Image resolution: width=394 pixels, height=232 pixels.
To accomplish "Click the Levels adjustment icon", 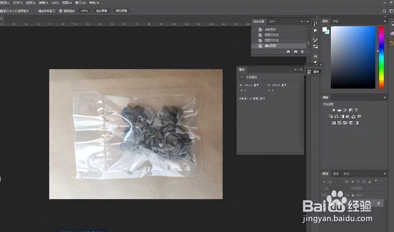I will tap(339, 110).
